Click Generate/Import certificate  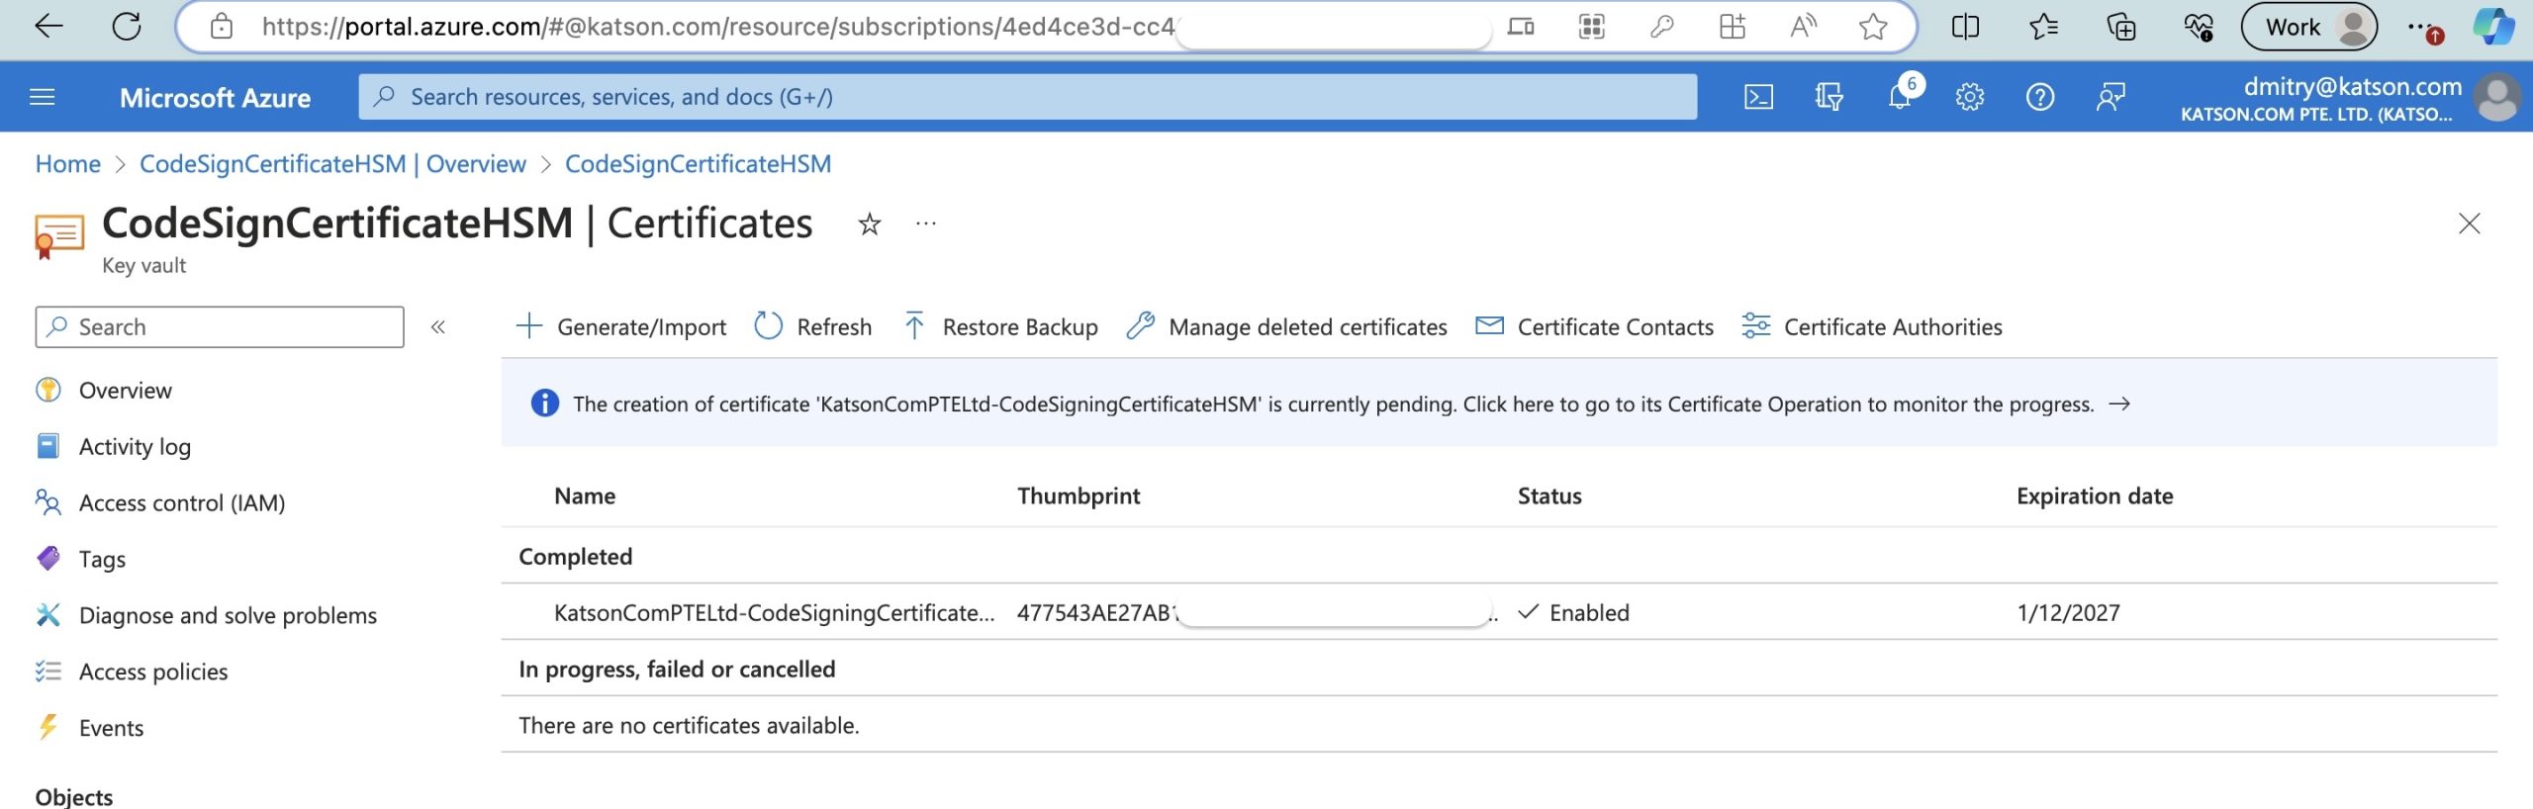tap(621, 327)
